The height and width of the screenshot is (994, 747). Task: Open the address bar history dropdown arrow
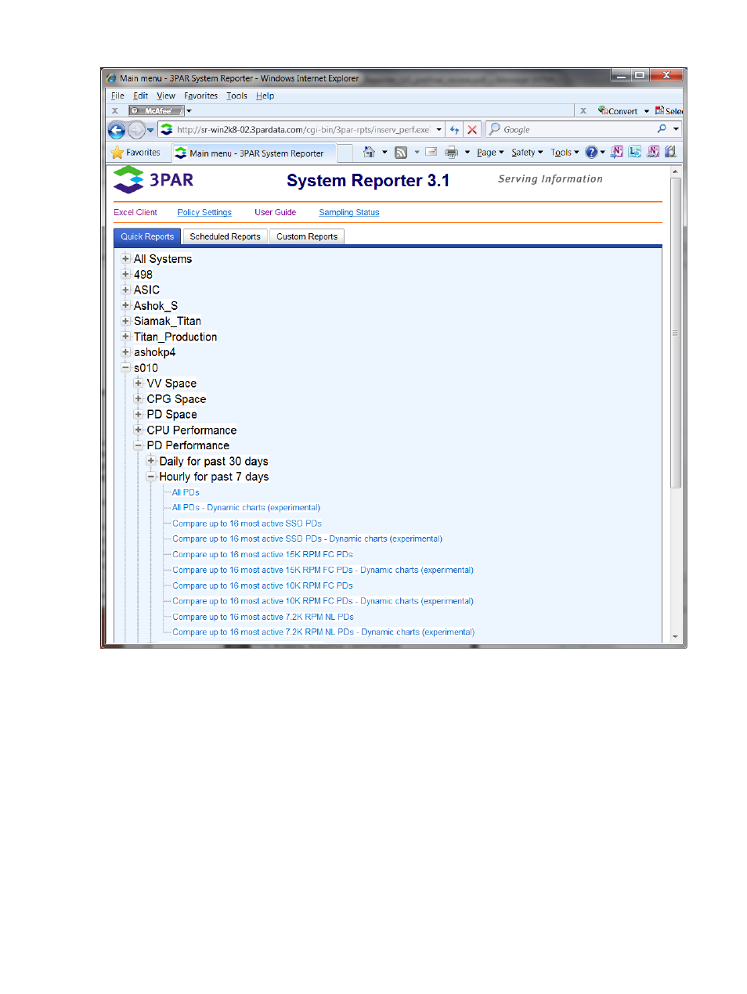click(438, 130)
